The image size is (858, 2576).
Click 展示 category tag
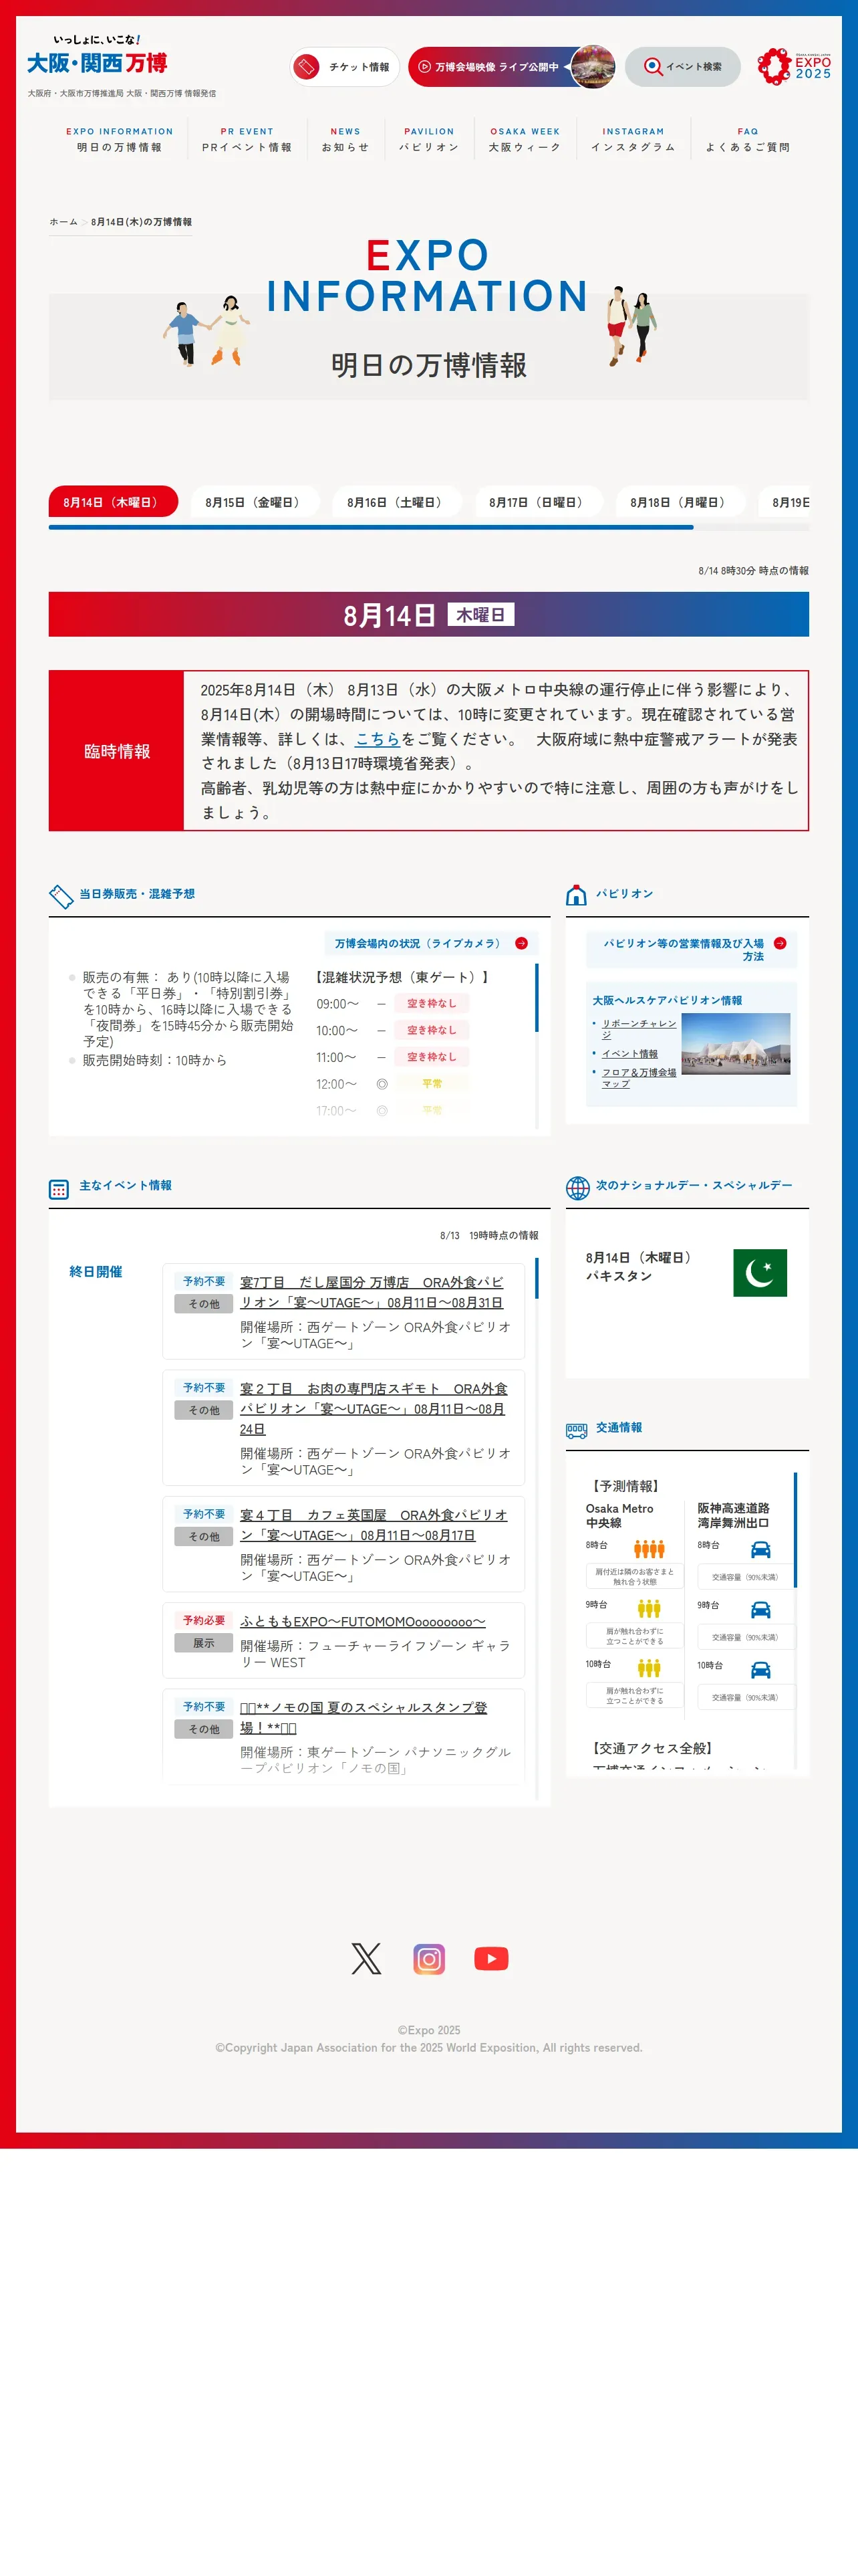(x=204, y=1643)
